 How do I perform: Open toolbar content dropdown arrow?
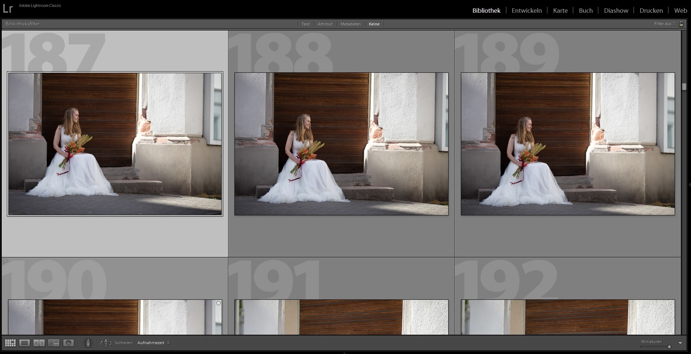(x=680, y=343)
